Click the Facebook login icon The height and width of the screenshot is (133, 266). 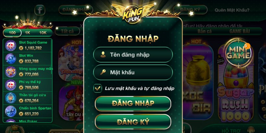(x=40, y=10)
